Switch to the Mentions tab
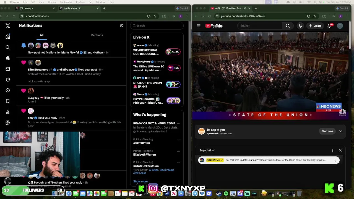Viewport: 354px width, 199px height. (97, 35)
